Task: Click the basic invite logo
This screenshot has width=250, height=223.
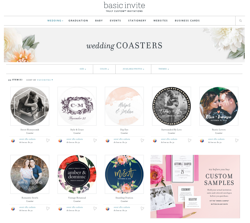Action: [x=124, y=7]
